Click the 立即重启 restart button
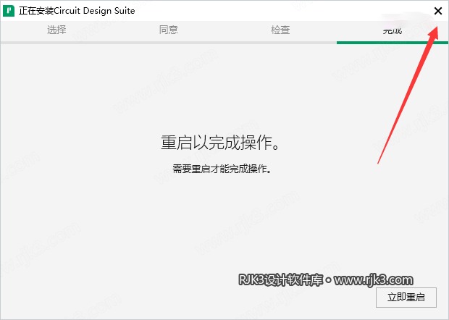 point(406,298)
